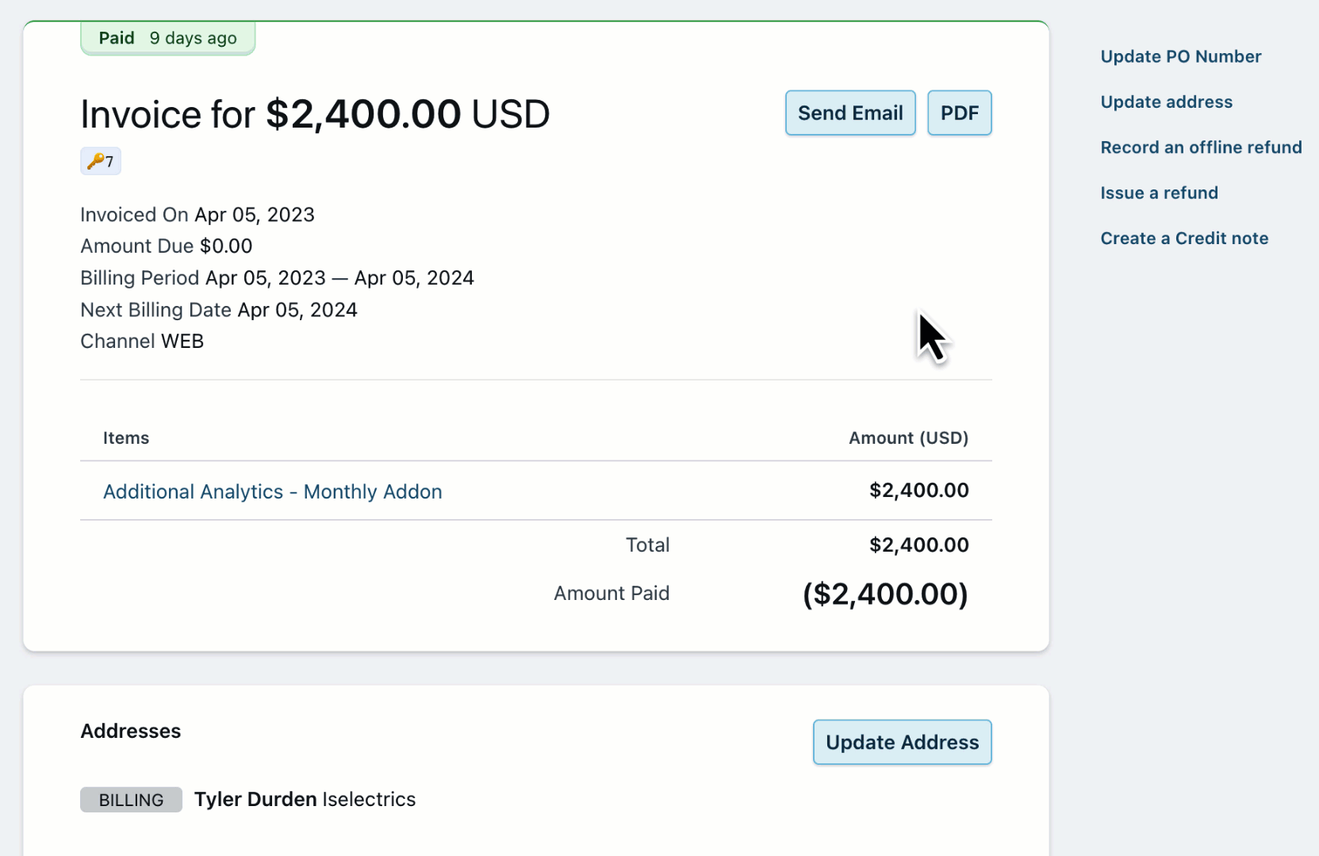The image size is (1319, 856).
Task: Choose Update address in the side actions
Action: tap(1166, 102)
